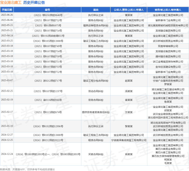189x171 pixels.
Task: Click the 租赁合同纠纷 cause cell
Action: (96, 140)
